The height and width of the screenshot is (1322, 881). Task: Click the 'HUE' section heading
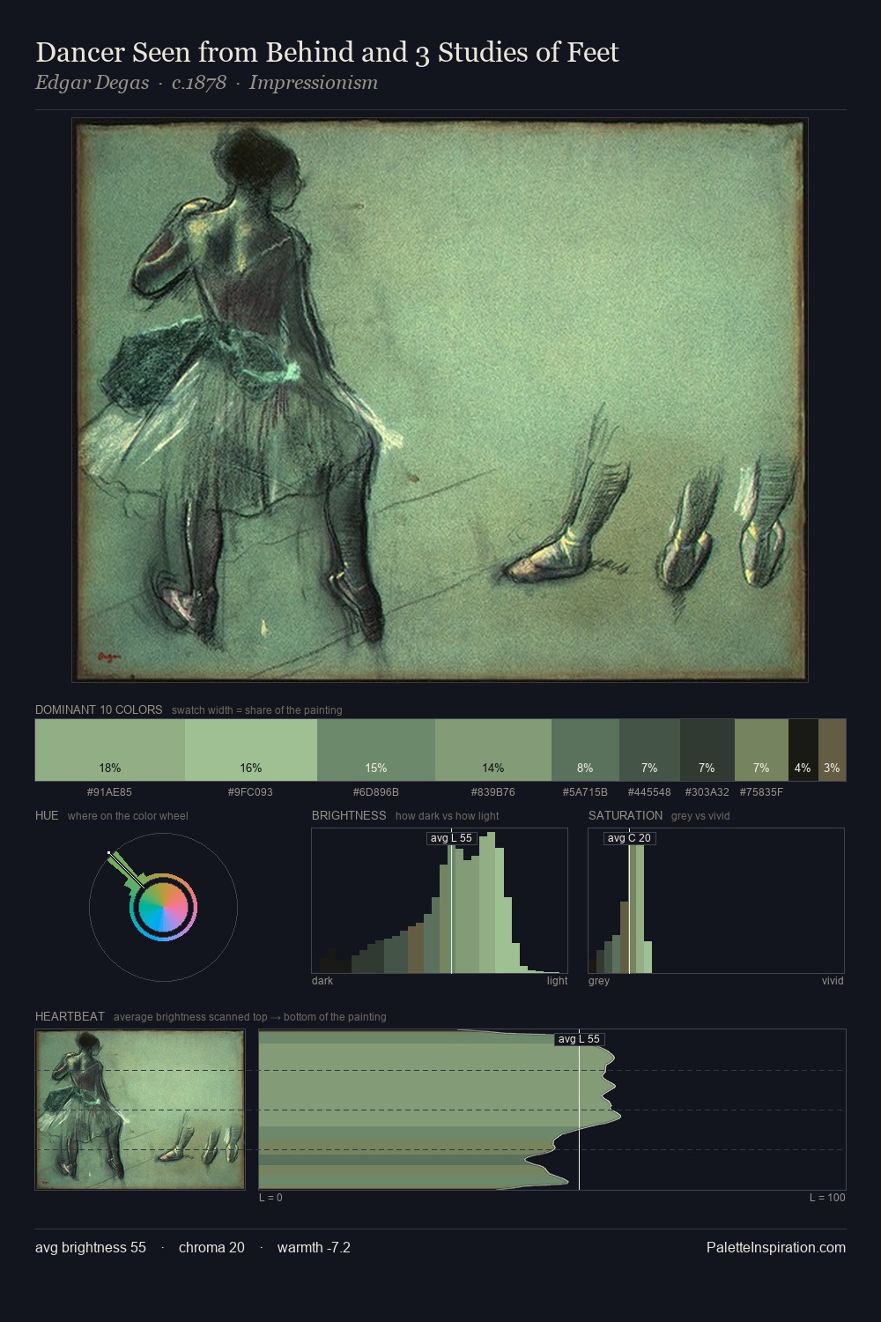tap(47, 815)
